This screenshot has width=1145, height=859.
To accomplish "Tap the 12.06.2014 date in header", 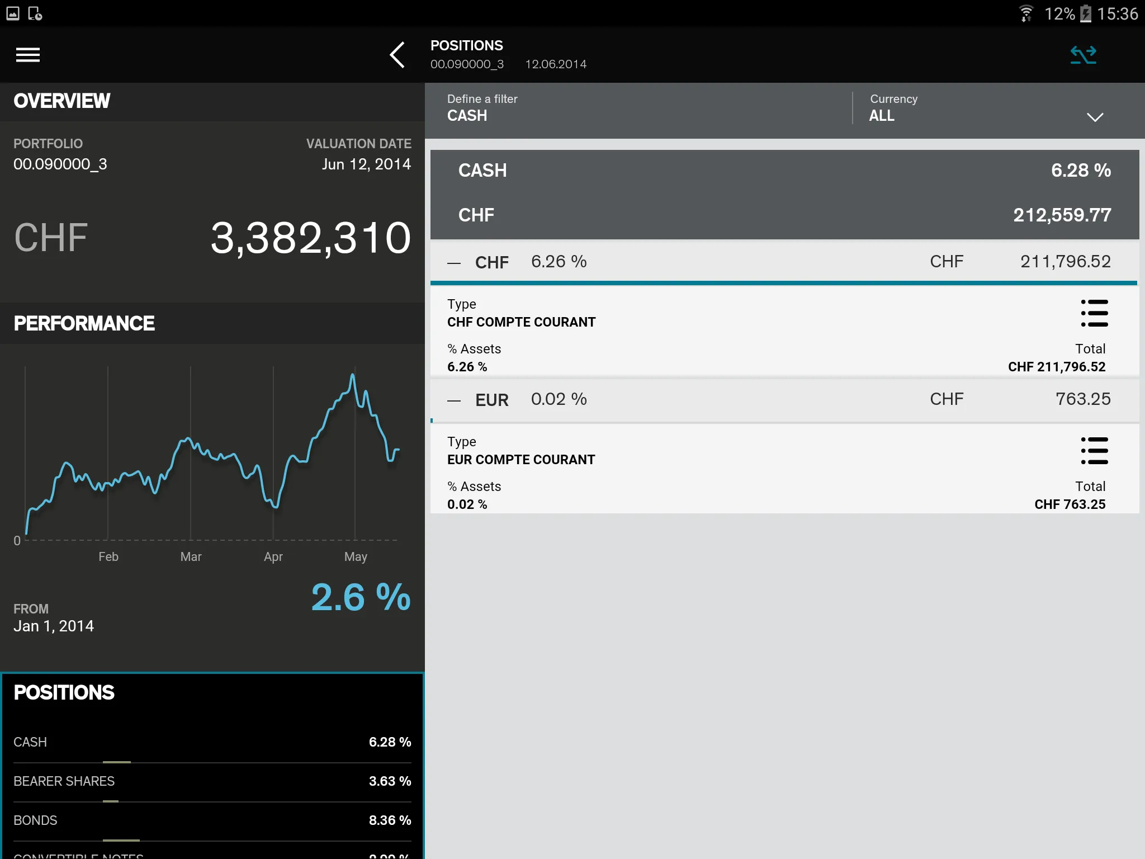I will click(x=556, y=64).
